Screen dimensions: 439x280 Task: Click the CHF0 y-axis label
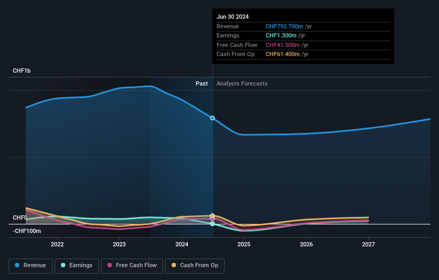pyautogui.click(x=20, y=217)
